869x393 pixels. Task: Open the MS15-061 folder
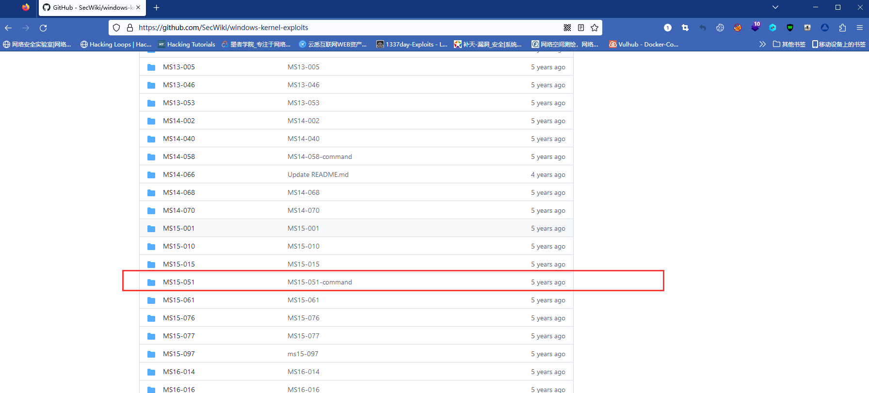pos(179,300)
